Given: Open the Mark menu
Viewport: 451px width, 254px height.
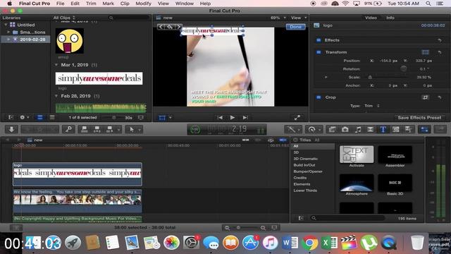Looking at the screenshot, I should click(108, 4).
